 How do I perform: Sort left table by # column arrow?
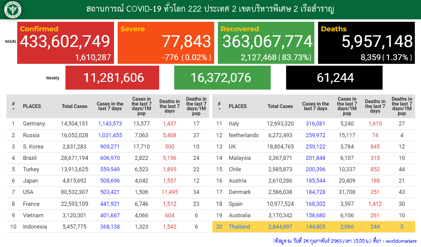click(x=14, y=109)
